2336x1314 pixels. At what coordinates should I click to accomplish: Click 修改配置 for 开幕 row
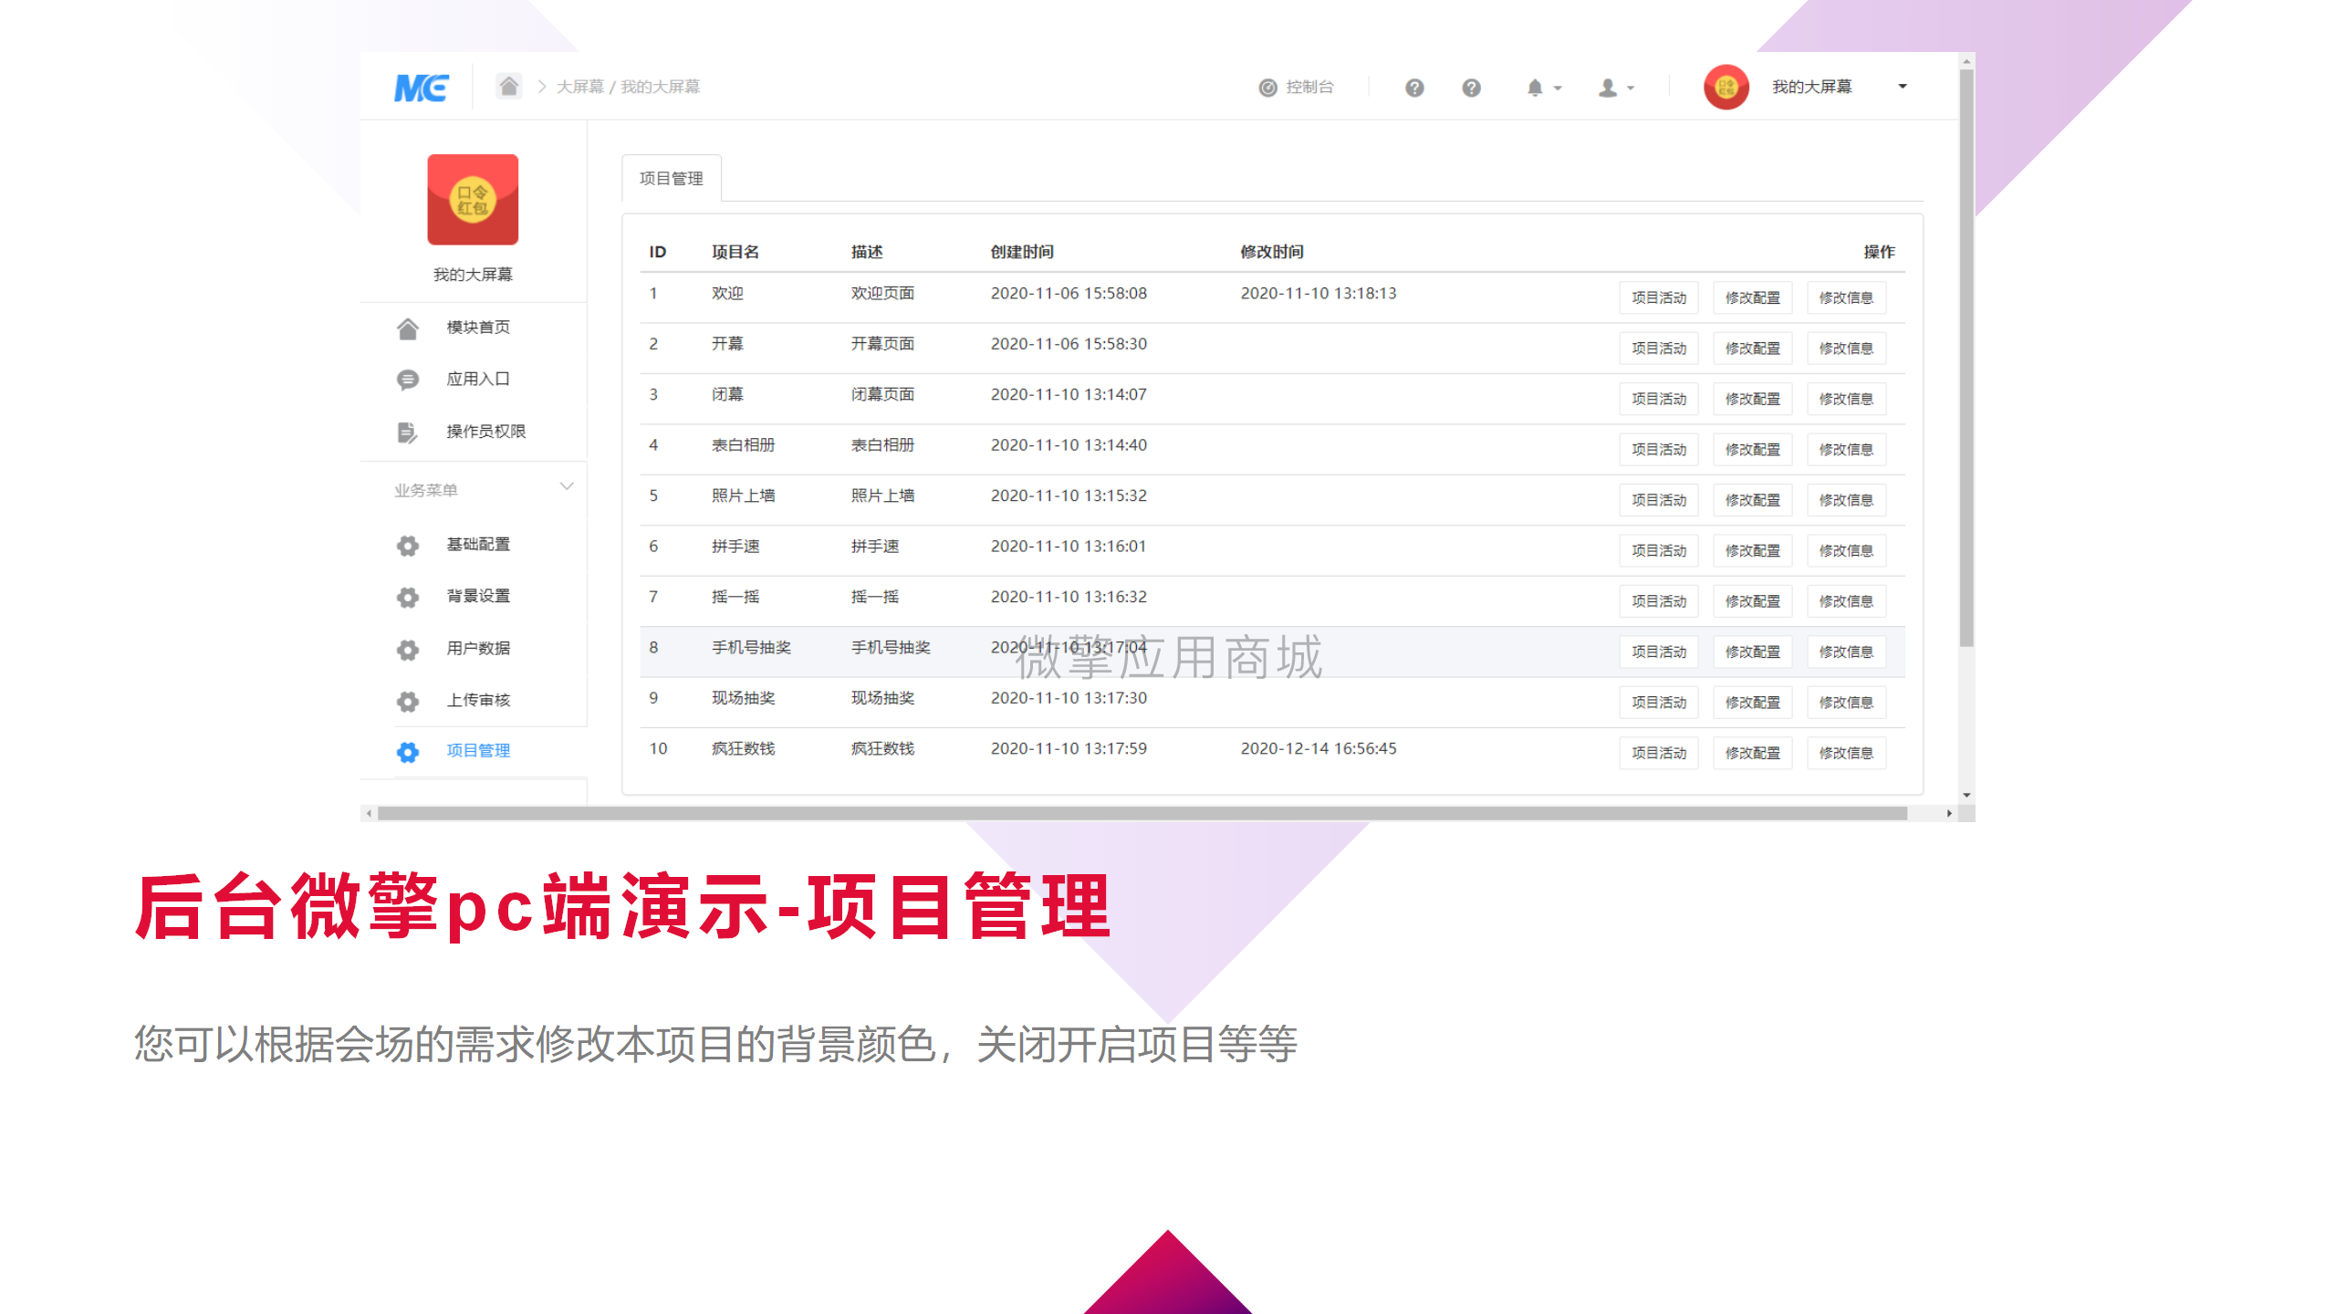(1752, 349)
